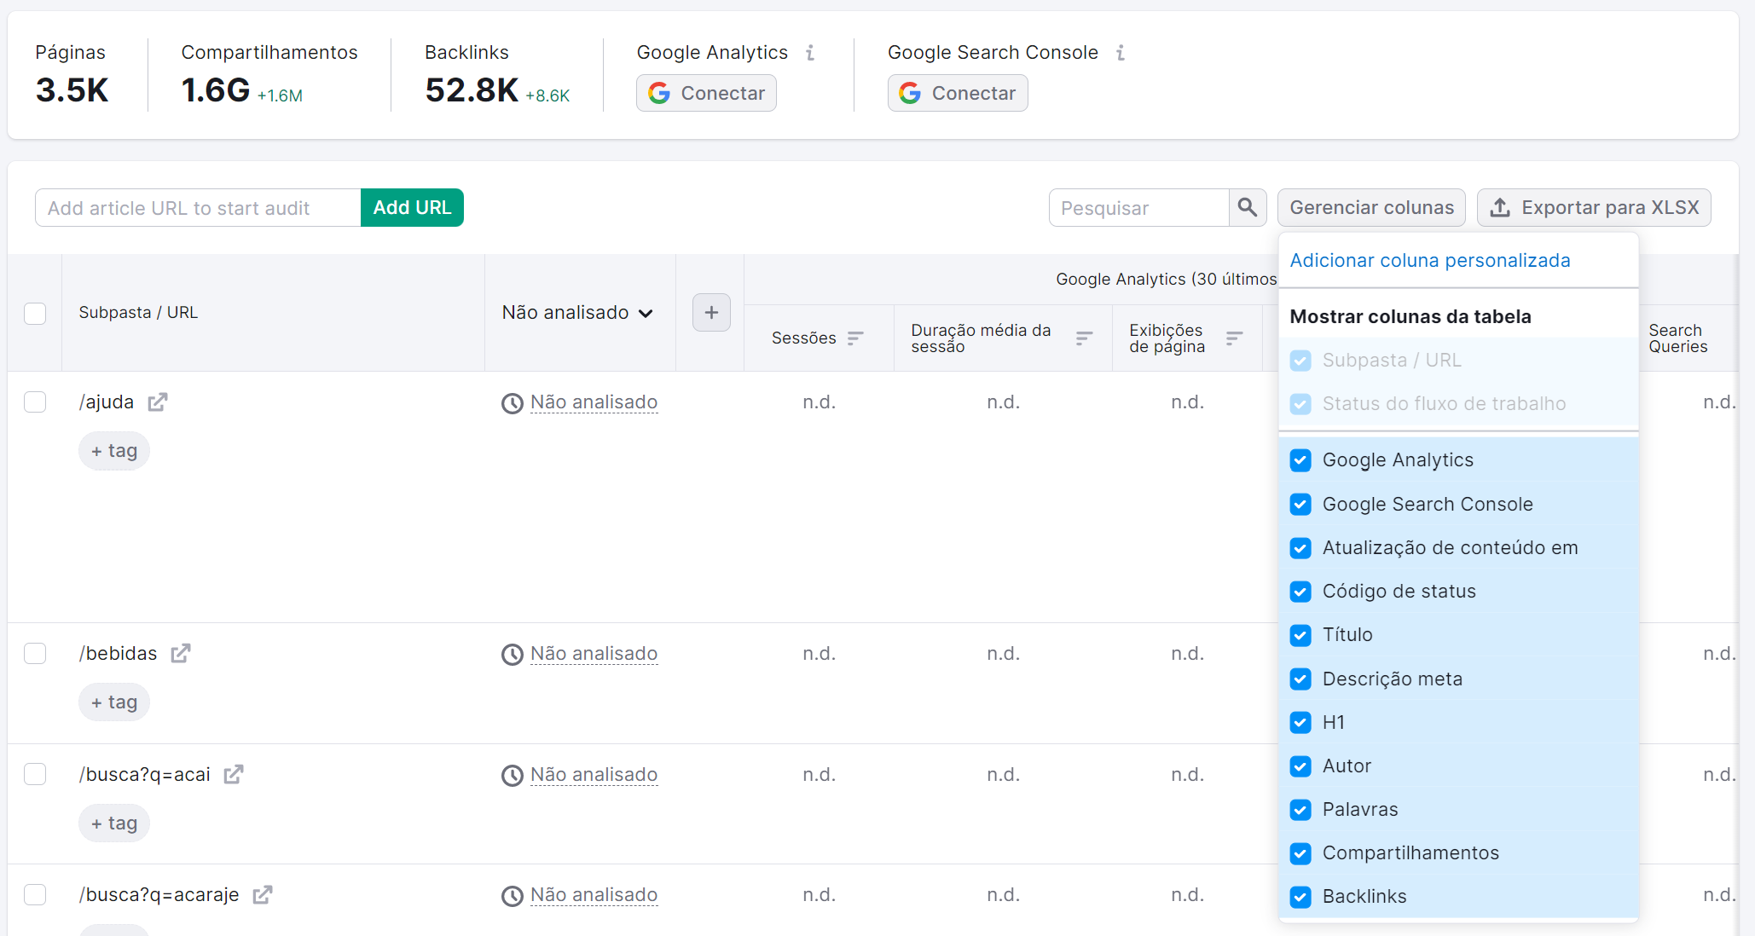Image resolution: width=1755 pixels, height=936 pixels.
Task: Click Adicionar coluna personalizada
Action: (x=1429, y=260)
